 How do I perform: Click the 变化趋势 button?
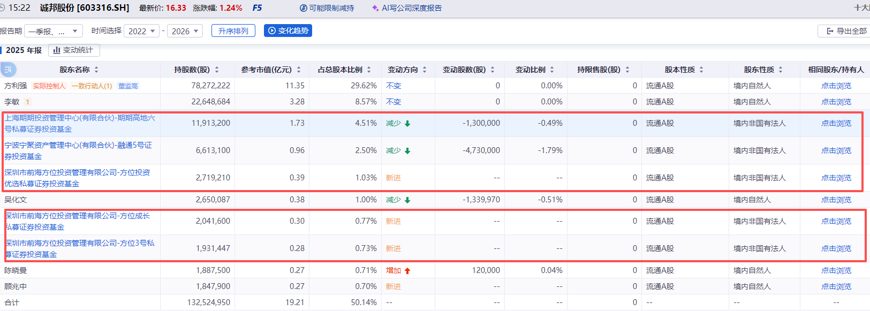pyautogui.click(x=288, y=31)
